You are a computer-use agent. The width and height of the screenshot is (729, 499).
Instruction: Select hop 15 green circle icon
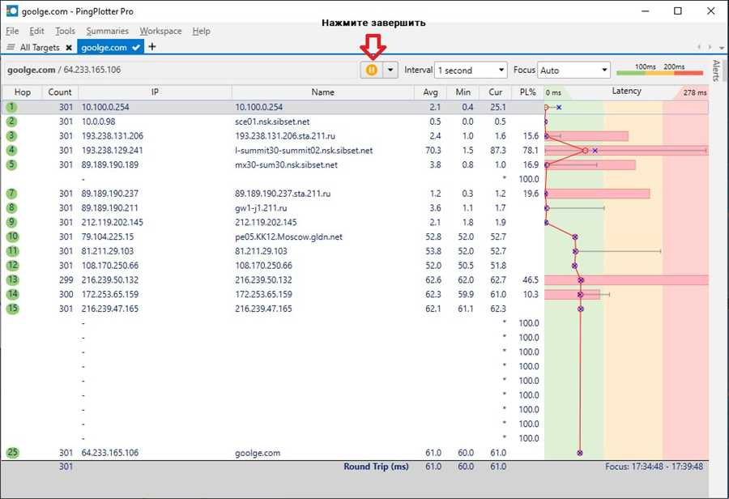12,309
